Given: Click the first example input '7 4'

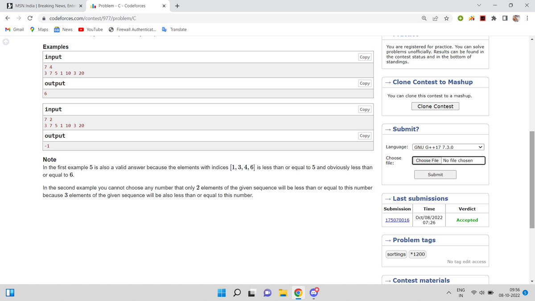Looking at the screenshot, I should pyautogui.click(x=48, y=67).
